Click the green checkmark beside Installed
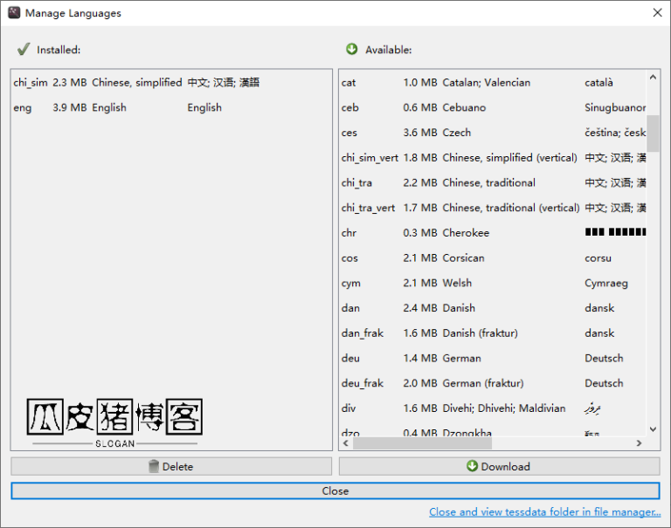 click(24, 50)
